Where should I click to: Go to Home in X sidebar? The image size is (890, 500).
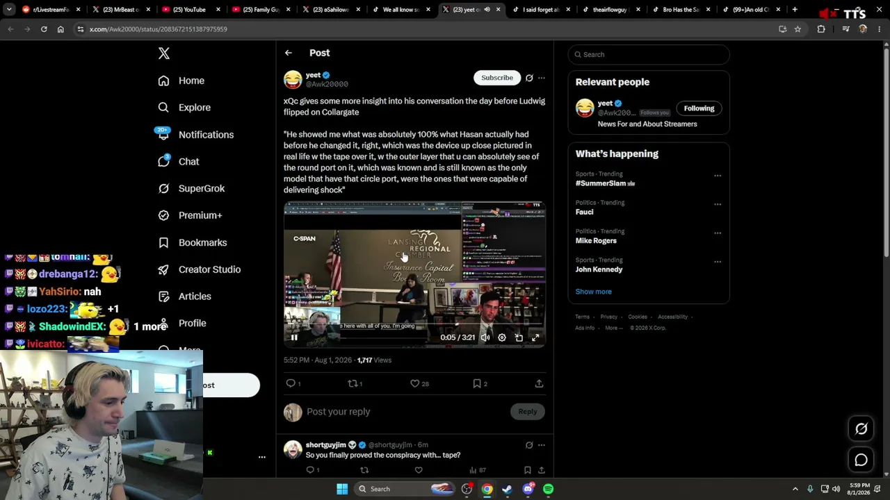click(181, 81)
